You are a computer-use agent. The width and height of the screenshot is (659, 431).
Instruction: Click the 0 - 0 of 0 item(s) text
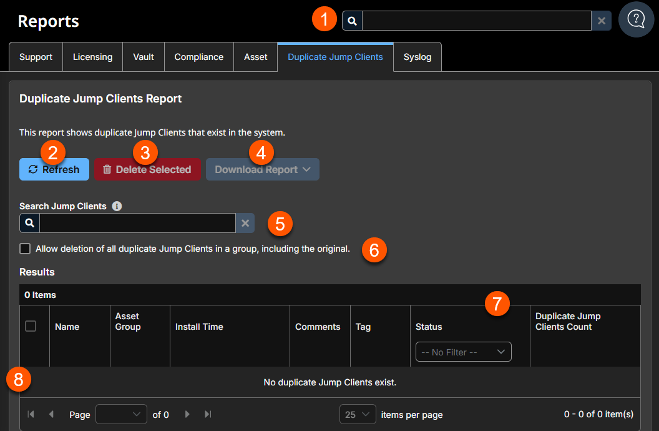[x=598, y=414]
